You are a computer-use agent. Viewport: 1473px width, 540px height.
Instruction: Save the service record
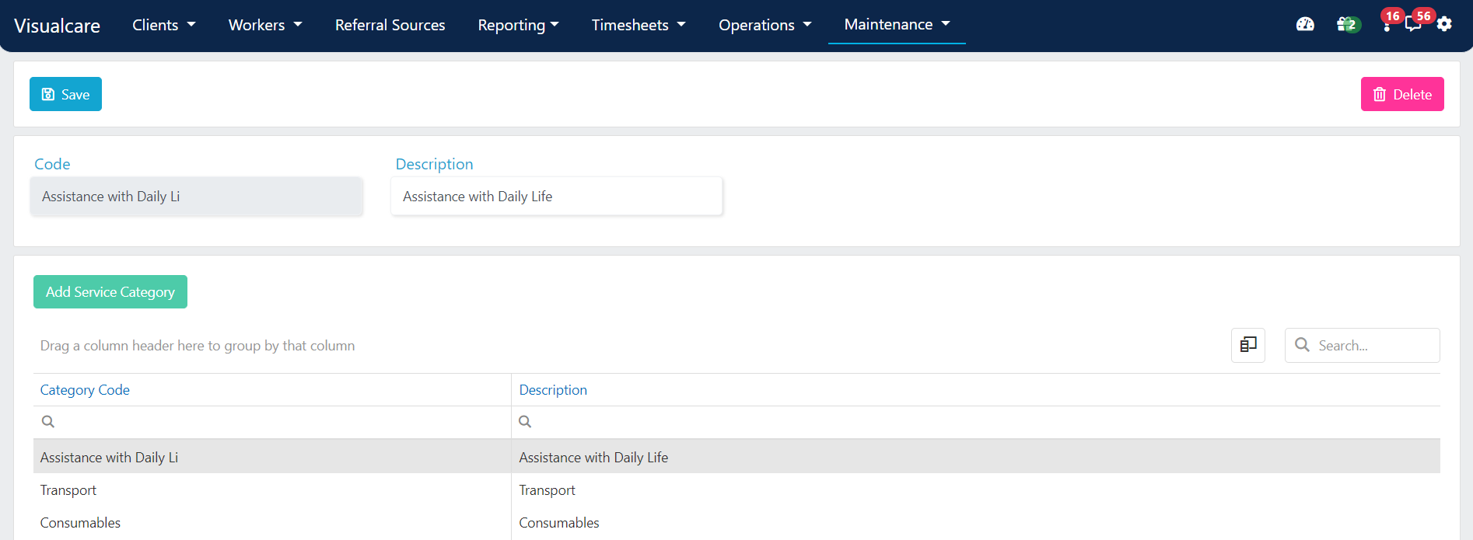(65, 94)
